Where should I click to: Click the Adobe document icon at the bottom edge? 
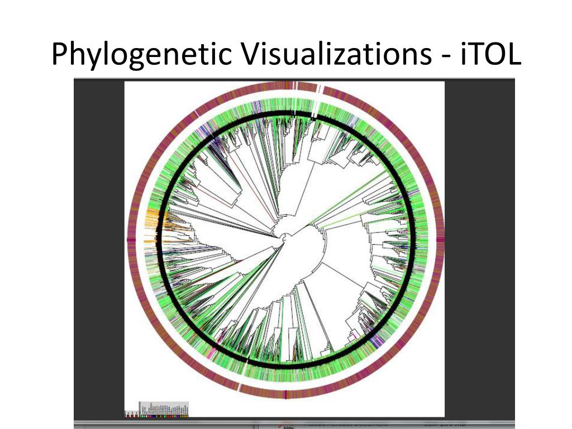point(285,426)
